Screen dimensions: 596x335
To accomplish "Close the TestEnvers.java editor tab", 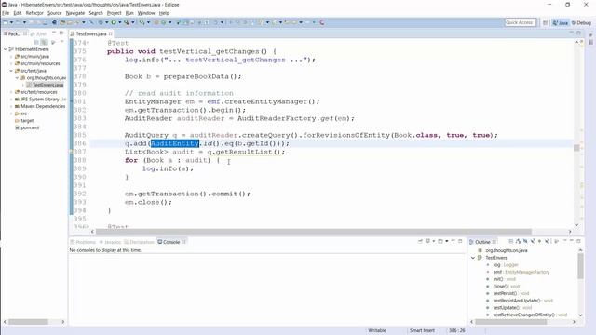I will coord(110,33).
